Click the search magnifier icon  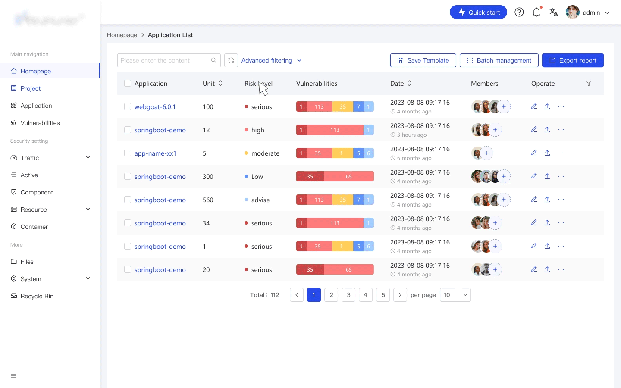point(213,60)
